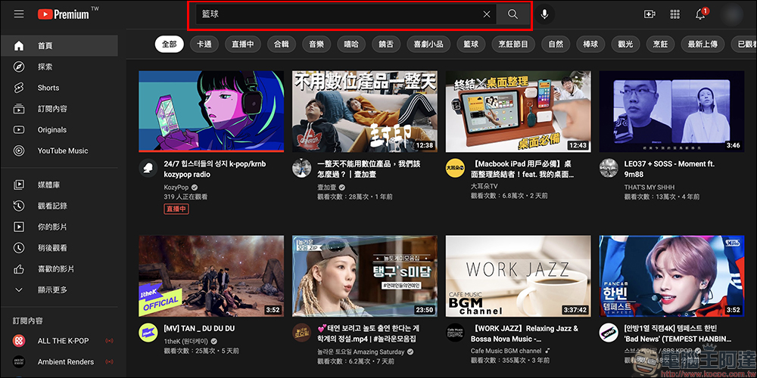Open the create video icon
This screenshot has width=757, height=378.
point(649,14)
